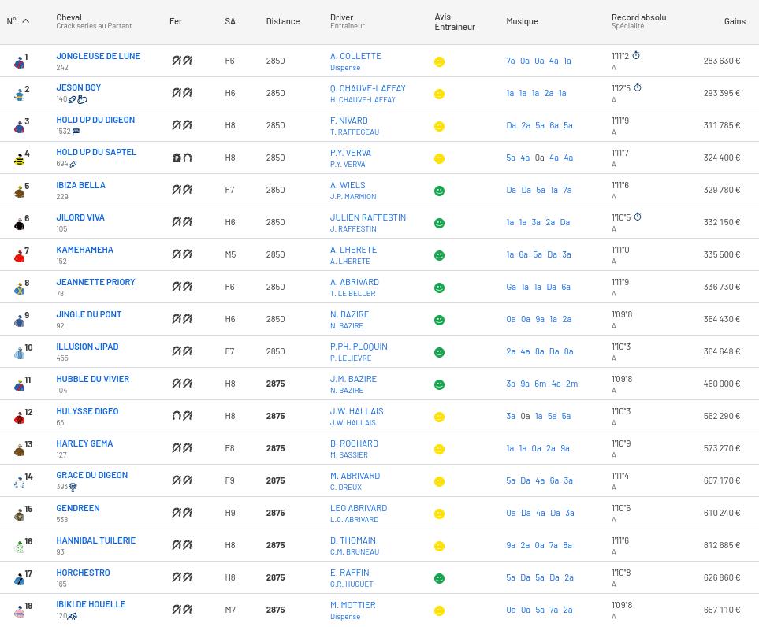Click the stopwatch icon beside Jilord Viva's record
Image resolution: width=759 pixels, height=627 pixels.
(638, 217)
